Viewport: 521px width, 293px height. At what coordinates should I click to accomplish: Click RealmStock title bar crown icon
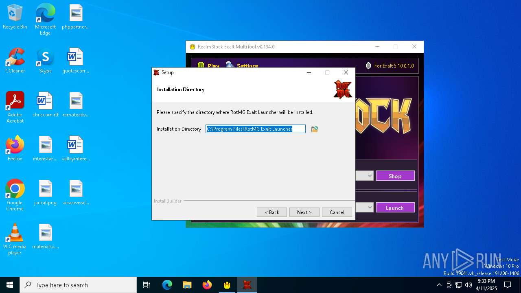coord(193,47)
